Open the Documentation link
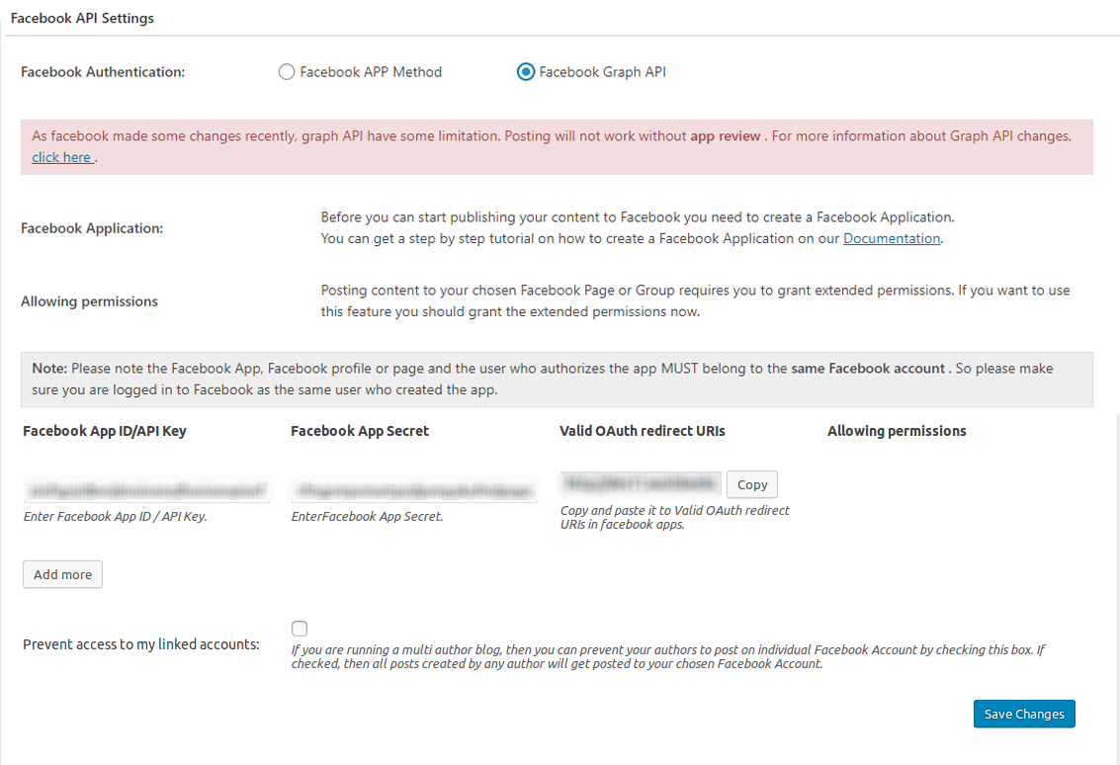Image resolution: width=1120 pixels, height=765 pixels. click(x=891, y=238)
